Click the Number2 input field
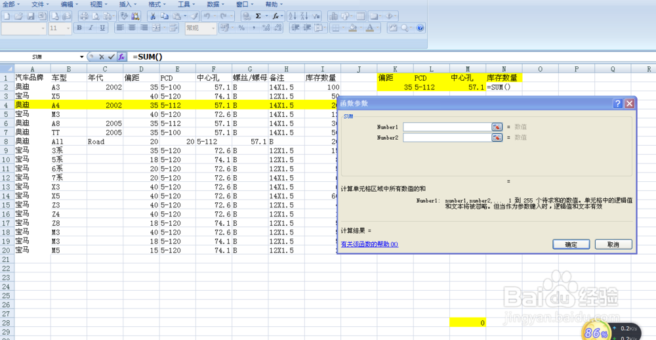Viewport: 656px width, 340px height. pyautogui.click(x=447, y=137)
